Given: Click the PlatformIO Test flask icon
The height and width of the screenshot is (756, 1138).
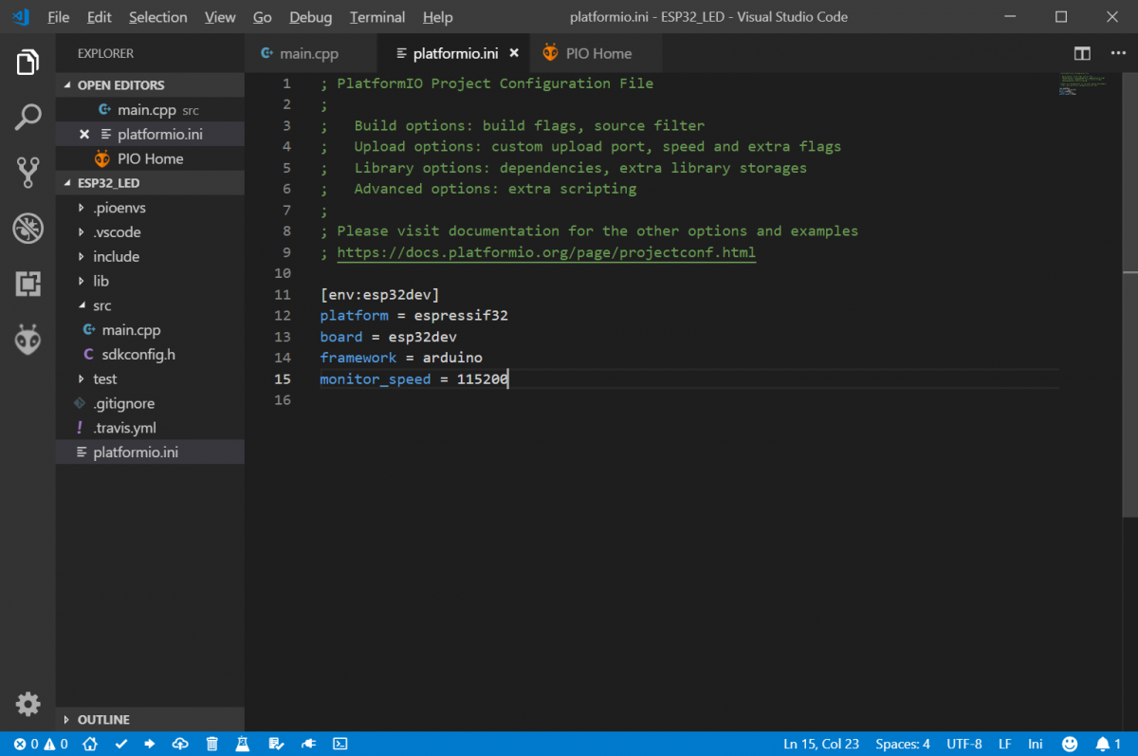Looking at the screenshot, I should point(243,744).
